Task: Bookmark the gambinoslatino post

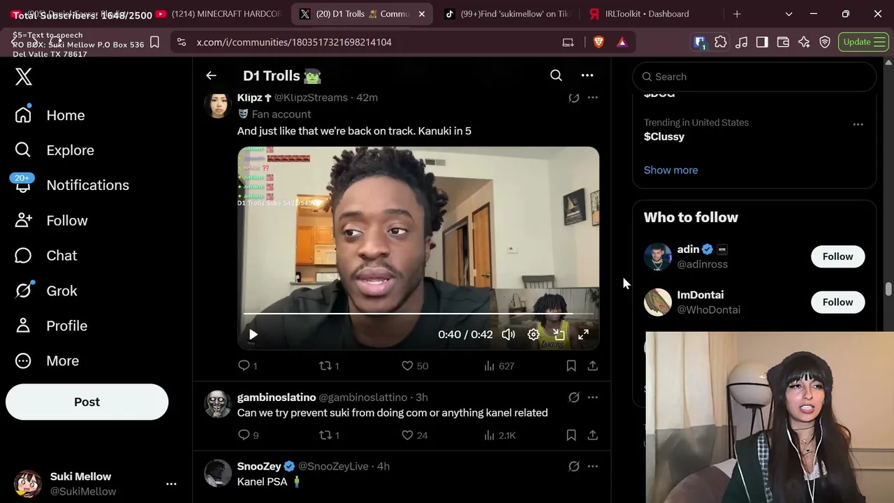Action: (571, 435)
